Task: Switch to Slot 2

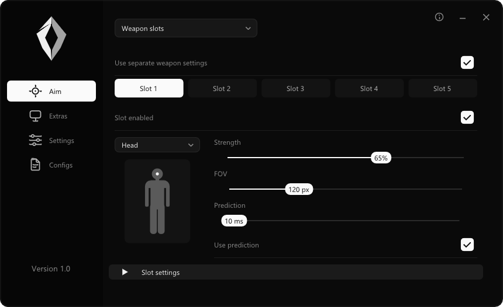Action: [x=222, y=88]
